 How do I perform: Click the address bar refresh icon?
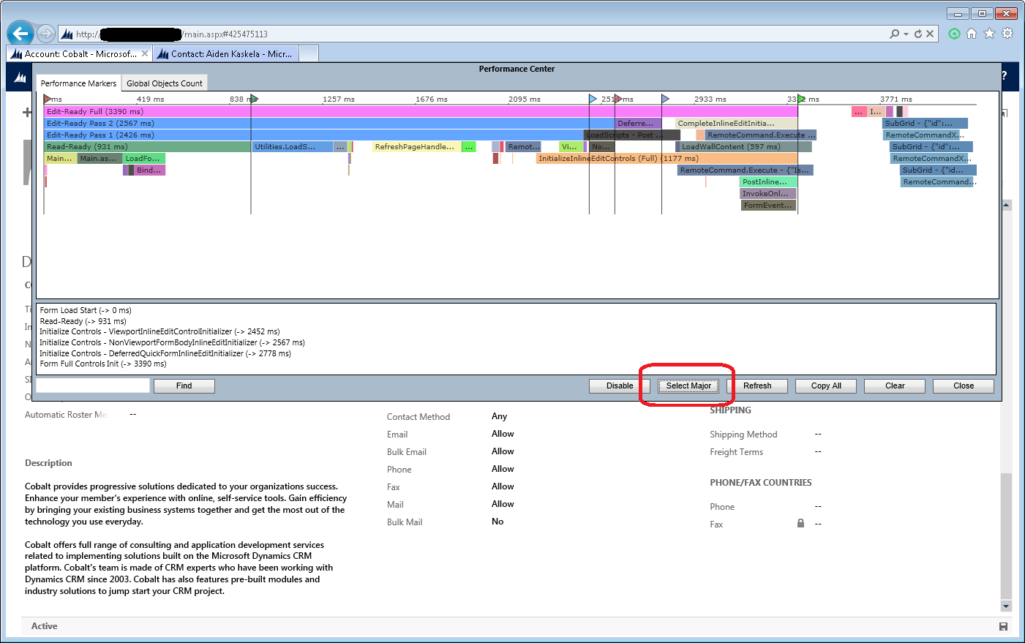(x=917, y=34)
